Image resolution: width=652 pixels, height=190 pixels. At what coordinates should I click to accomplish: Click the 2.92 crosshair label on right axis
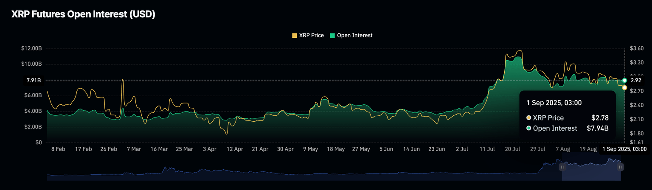635,80
